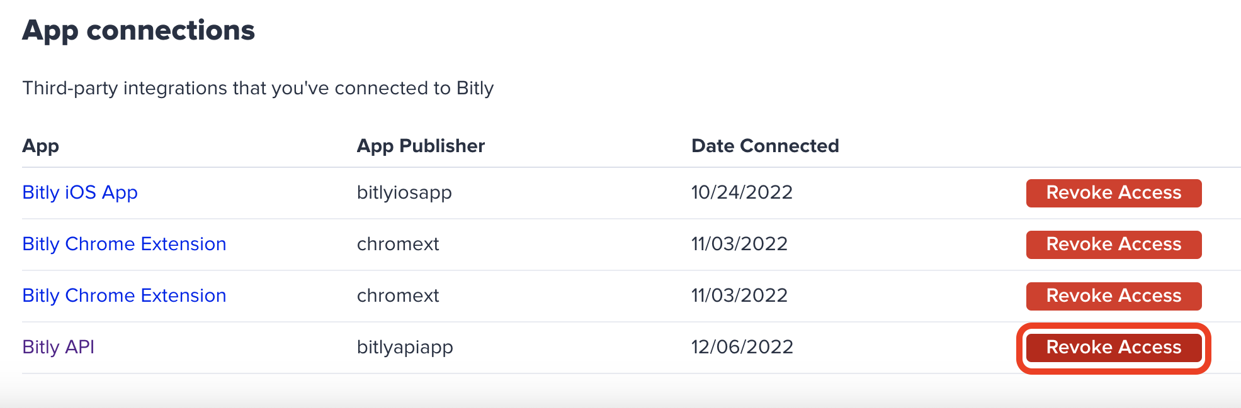Click the App column header
This screenshot has width=1241, height=408.
(x=41, y=146)
